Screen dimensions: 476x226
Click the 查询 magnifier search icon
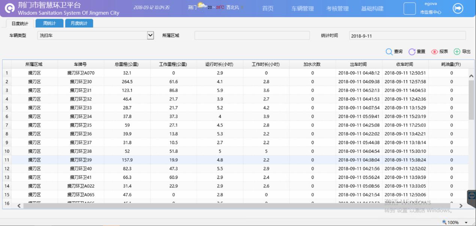pos(389,52)
